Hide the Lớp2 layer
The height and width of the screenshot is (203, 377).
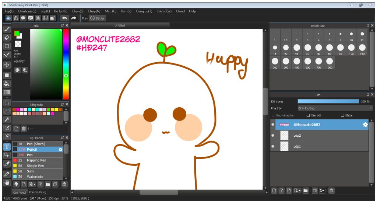pyautogui.click(x=273, y=136)
